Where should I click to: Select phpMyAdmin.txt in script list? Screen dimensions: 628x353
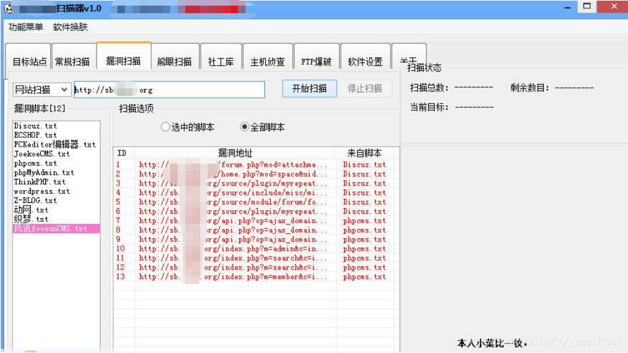coord(56,172)
